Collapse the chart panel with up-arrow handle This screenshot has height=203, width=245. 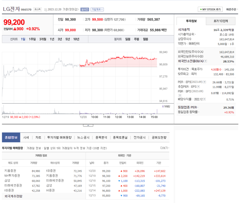point(88,125)
